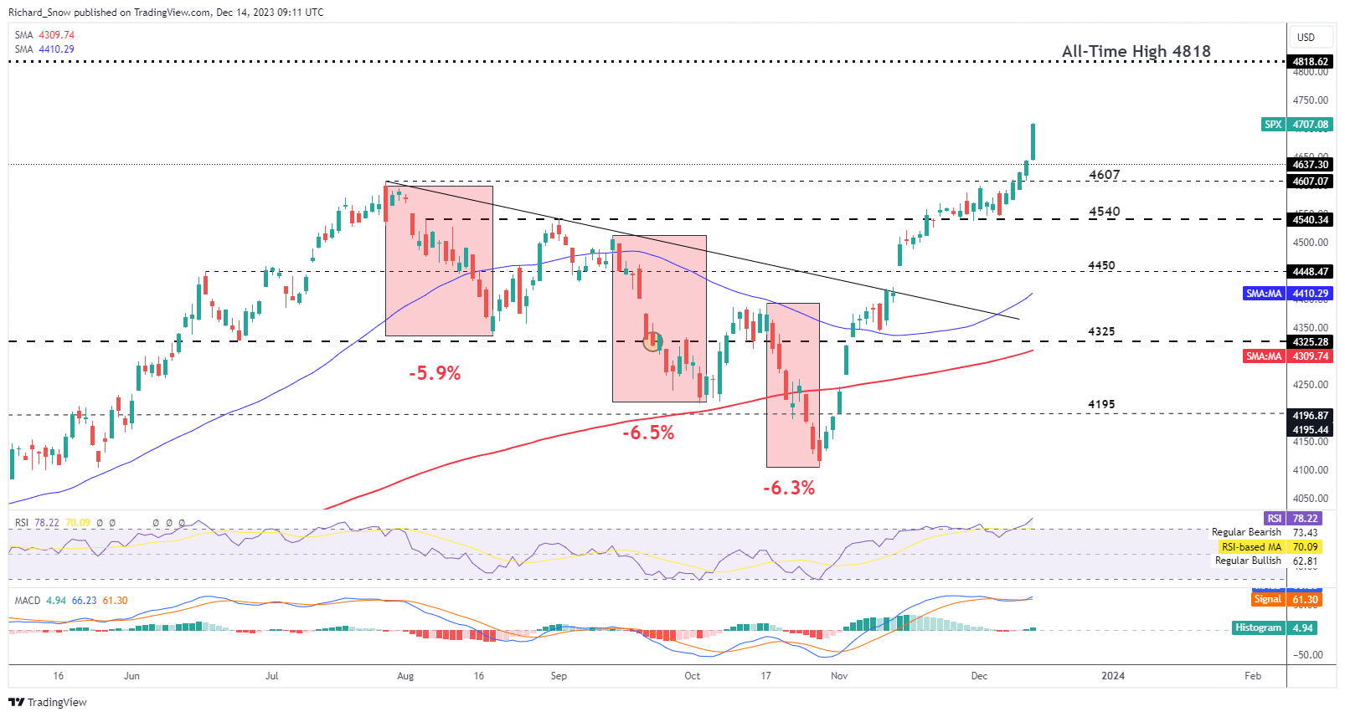Click the 4325 level annotation text
The image size is (1345, 717).
1101,331
